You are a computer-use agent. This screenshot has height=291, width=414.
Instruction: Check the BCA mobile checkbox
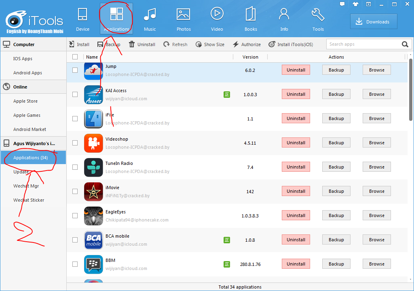75,240
